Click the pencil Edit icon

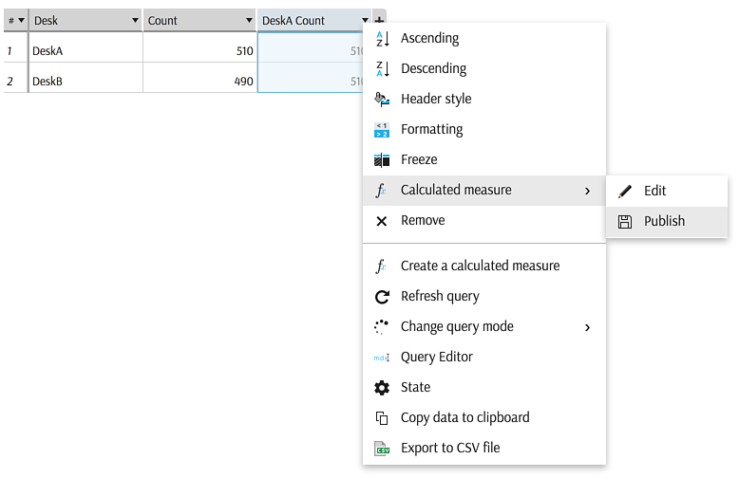pos(625,192)
